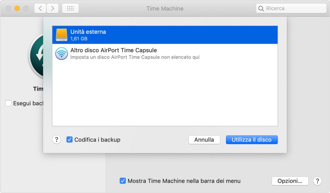Image resolution: width=330 pixels, height=193 pixels.
Task: Click the Time Machine green app icon
Action: (x=36, y=56)
